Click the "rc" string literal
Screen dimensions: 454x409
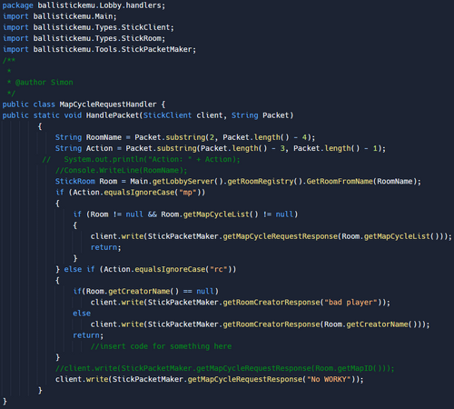(219, 269)
